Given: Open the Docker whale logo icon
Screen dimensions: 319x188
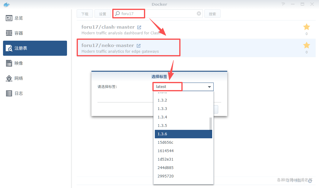Looking at the screenshot, I should coord(7,5).
